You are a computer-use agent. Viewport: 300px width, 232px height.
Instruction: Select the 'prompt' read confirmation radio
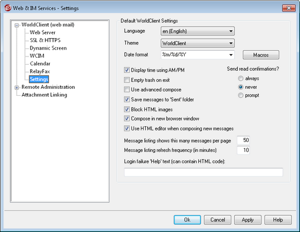241,95
